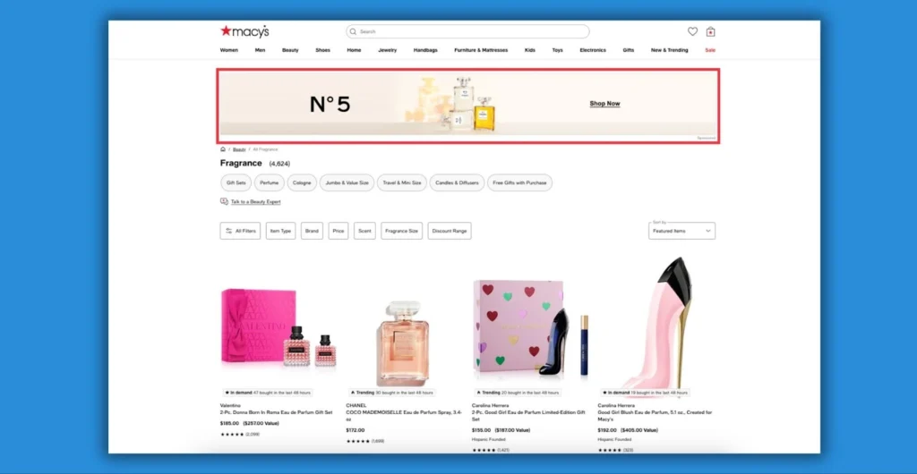Open the Home menu
The image size is (917, 474).
(354, 50)
